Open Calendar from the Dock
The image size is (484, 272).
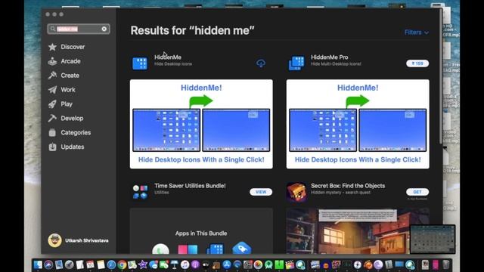[91, 264]
